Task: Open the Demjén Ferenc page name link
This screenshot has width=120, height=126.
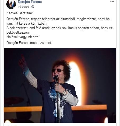Action: pyautogui.click(x=30, y=2)
